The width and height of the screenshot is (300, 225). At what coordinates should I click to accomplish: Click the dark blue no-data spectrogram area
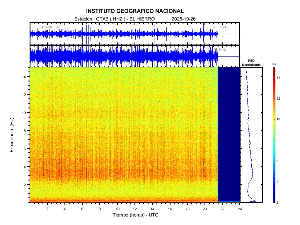coord(229,135)
